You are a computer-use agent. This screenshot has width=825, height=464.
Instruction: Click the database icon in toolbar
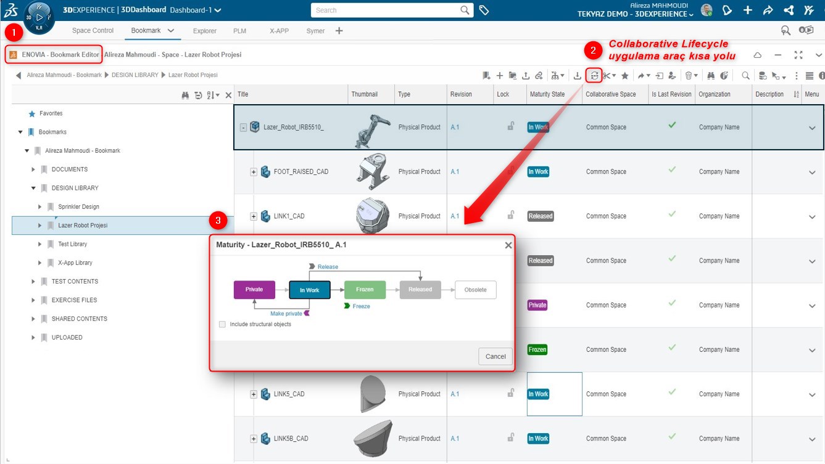pos(763,75)
